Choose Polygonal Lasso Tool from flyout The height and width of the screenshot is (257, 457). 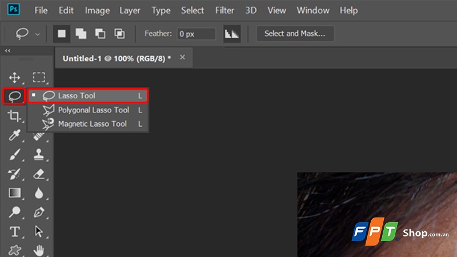click(x=88, y=110)
